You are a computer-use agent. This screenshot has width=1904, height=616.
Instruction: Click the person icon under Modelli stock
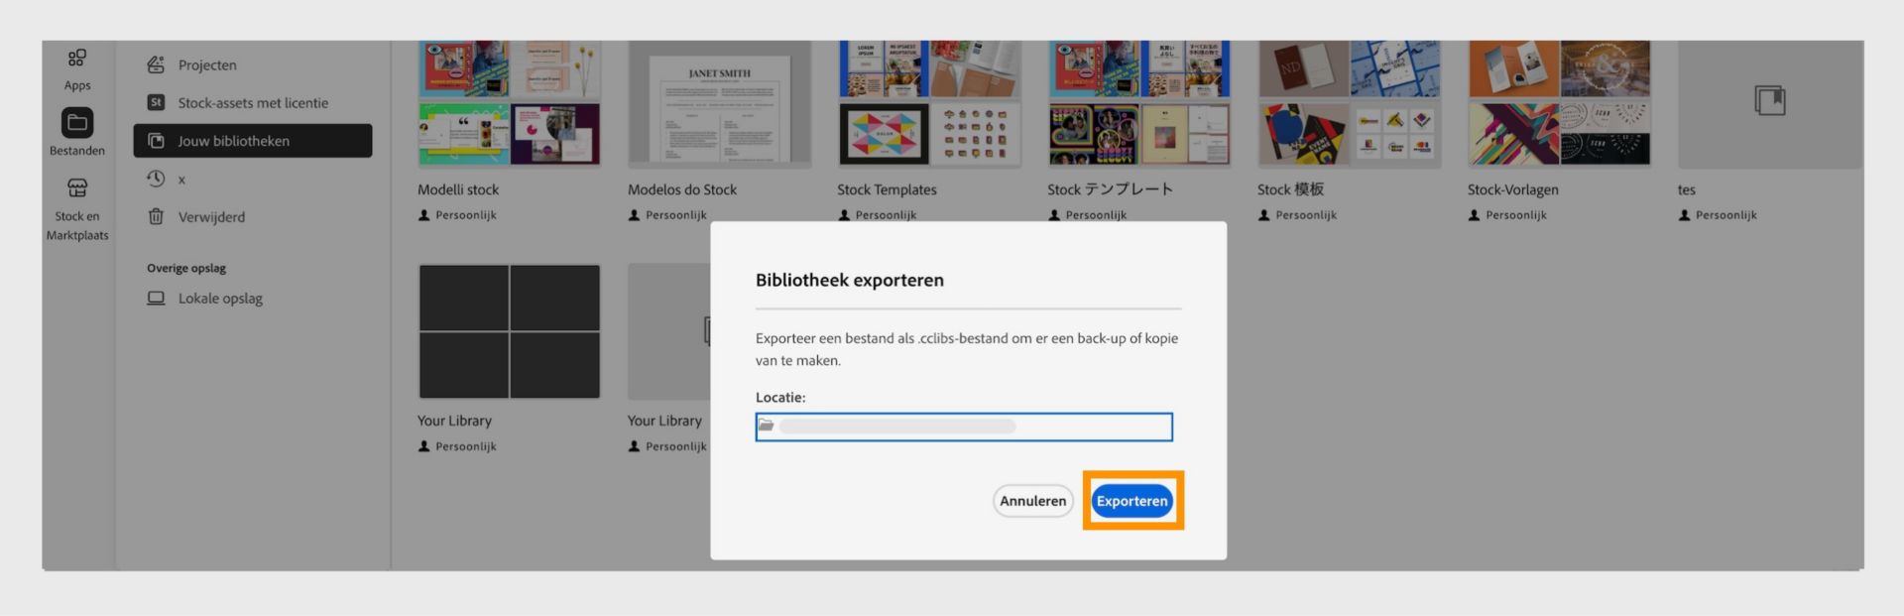click(424, 215)
